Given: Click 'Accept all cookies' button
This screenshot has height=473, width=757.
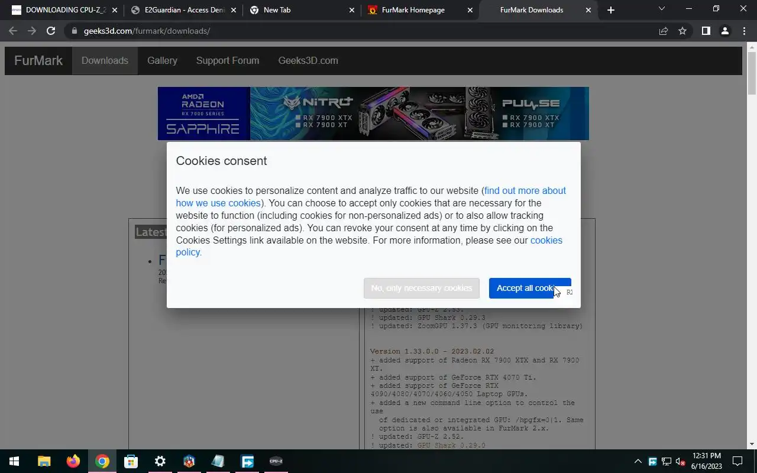Looking at the screenshot, I should (x=530, y=288).
